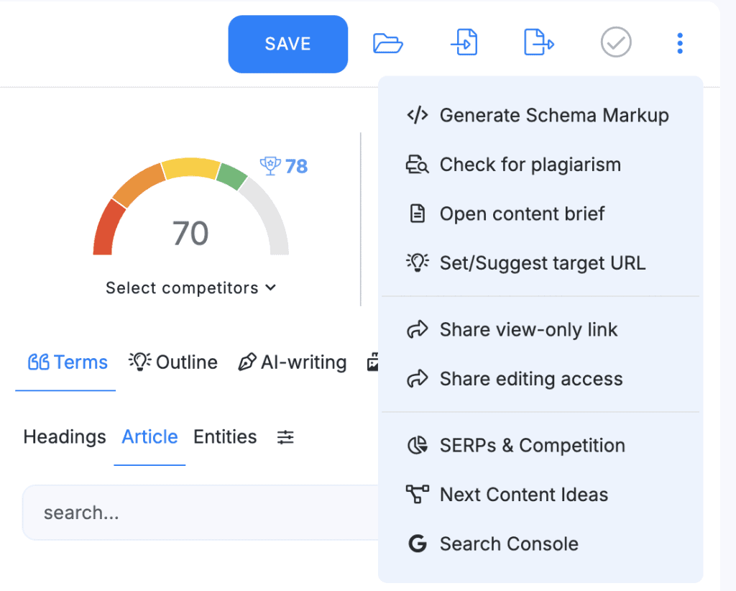Select Share editing access

pyautogui.click(x=530, y=379)
